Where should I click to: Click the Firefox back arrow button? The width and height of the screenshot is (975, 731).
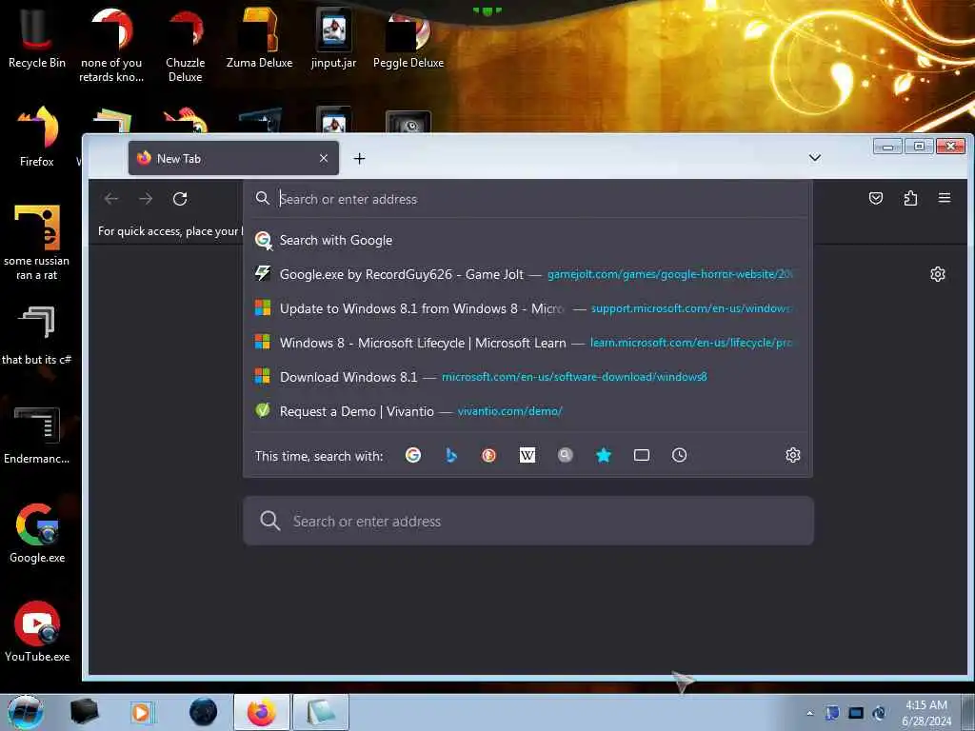click(x=111, y=199)
